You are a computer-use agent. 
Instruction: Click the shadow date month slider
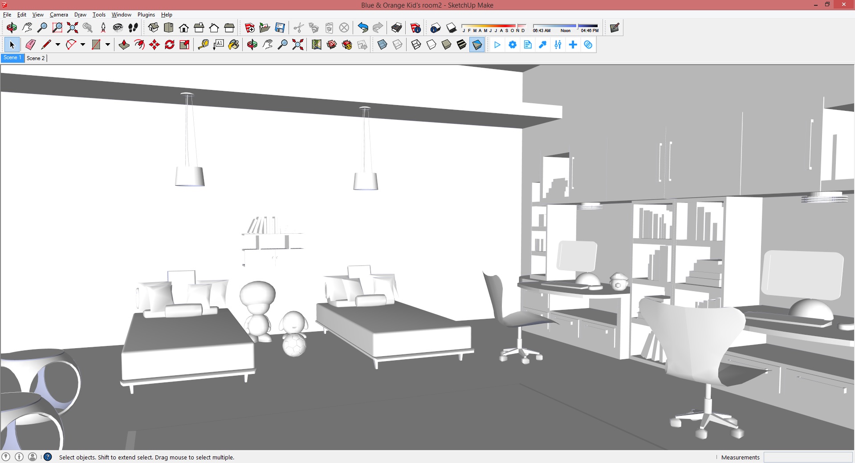click(x=494, y=28)
